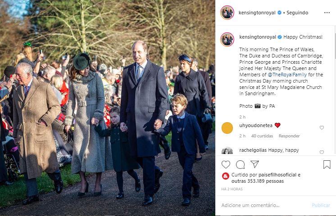Open the three-dot more options menu

click(327, 13)
